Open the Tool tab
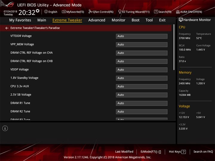The width and height of the screenshot is (215, 161). [149, 20]
